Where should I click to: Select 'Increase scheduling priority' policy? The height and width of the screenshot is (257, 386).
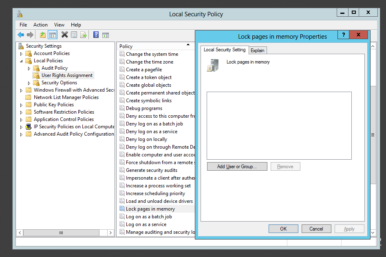(155, 193)
